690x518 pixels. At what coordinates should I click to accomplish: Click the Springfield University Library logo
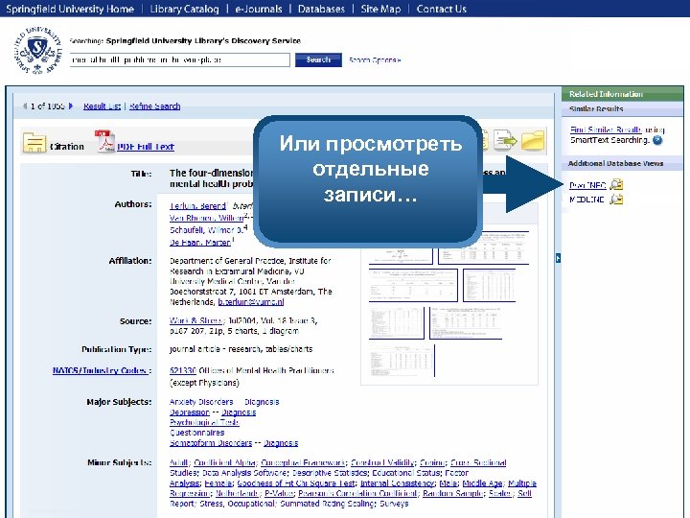pos(38,50)
